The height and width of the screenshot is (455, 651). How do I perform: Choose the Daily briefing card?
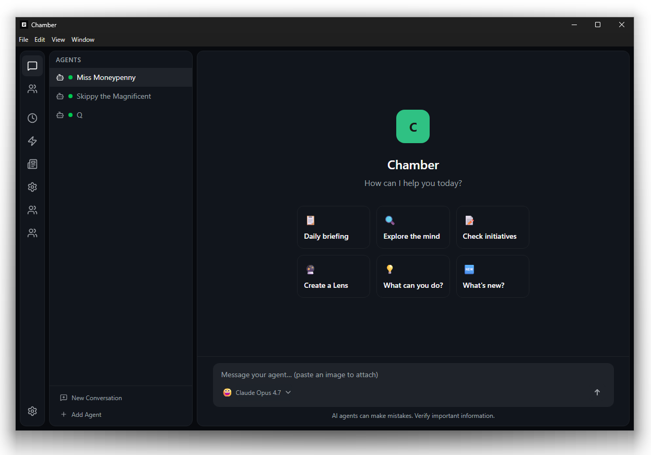tap(334, 227)
